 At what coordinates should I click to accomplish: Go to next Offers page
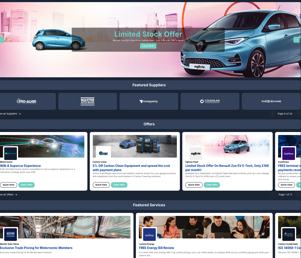[x=298, y=195]
